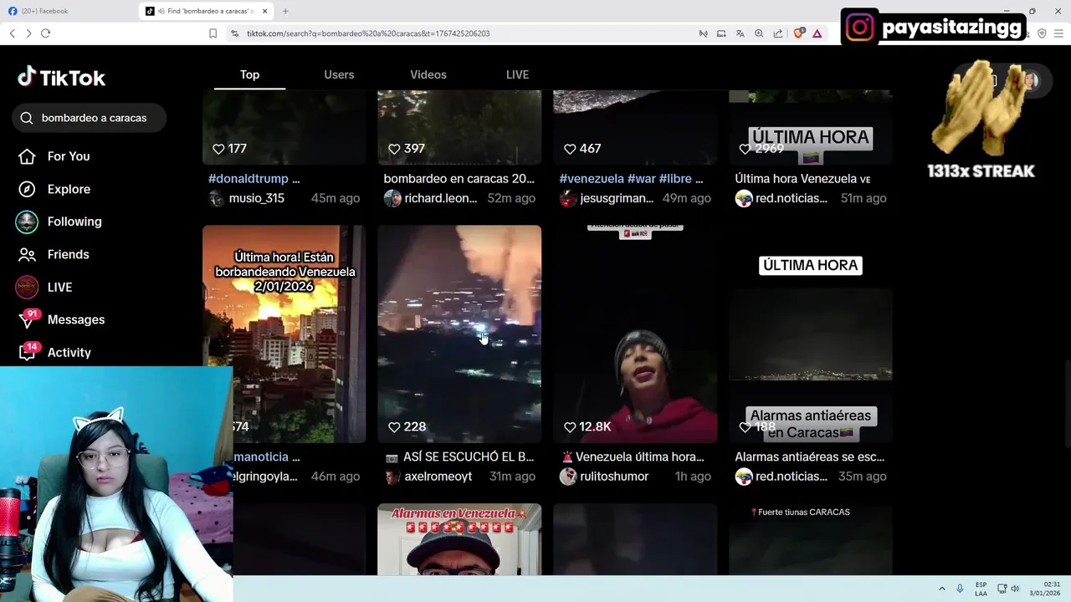Open the axelromeoyt profile link
Viewport: 1071px width, 602px height.
[x=428, y=477]
